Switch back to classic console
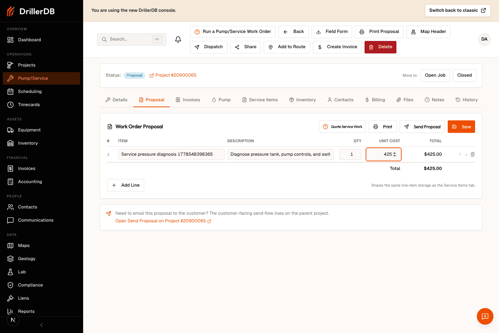 pyautogui.click(x=458, y=10)
